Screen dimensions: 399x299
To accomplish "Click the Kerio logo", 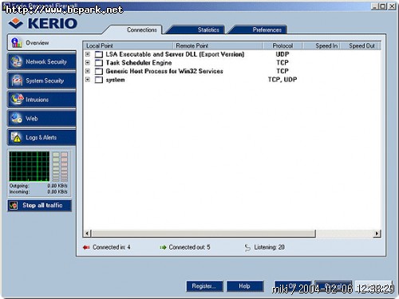I will coord(43,23).
